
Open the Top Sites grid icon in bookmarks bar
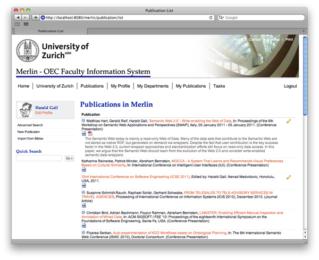pyautogui.click(x=26, y=24)
